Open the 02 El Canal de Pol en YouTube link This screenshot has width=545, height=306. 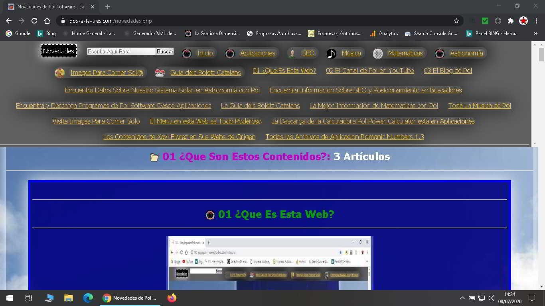coord(370,71)
